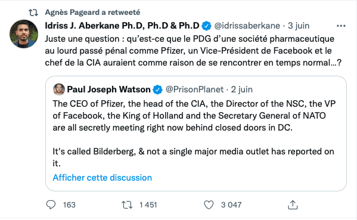Open the @idrissaberkane handle

(x=247, y=26)
